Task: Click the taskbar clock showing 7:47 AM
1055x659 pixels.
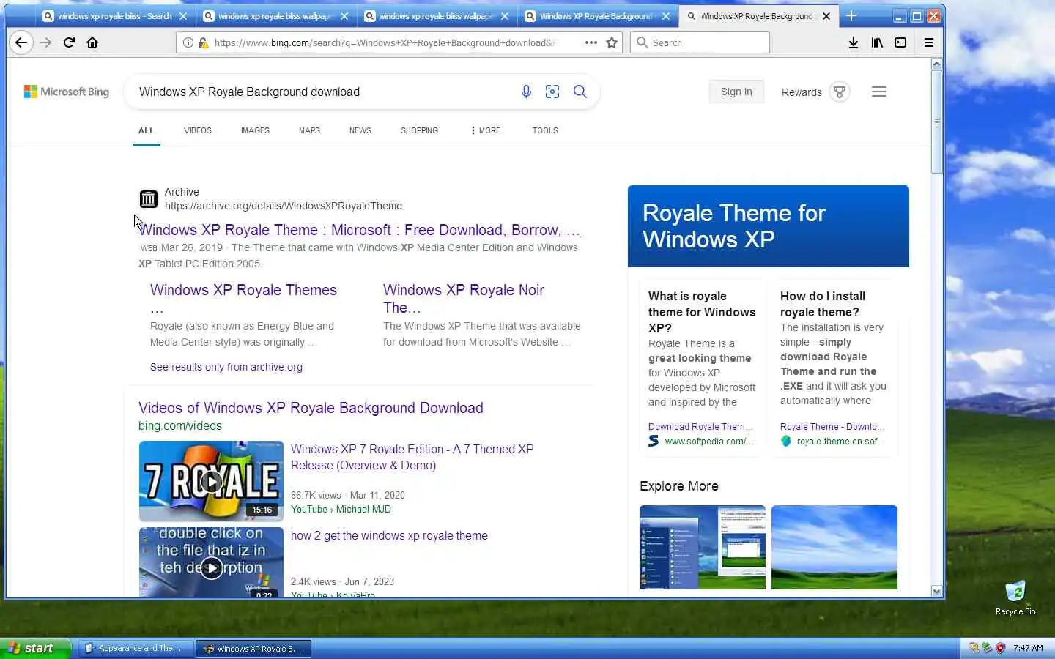Action: point(1028,648)
